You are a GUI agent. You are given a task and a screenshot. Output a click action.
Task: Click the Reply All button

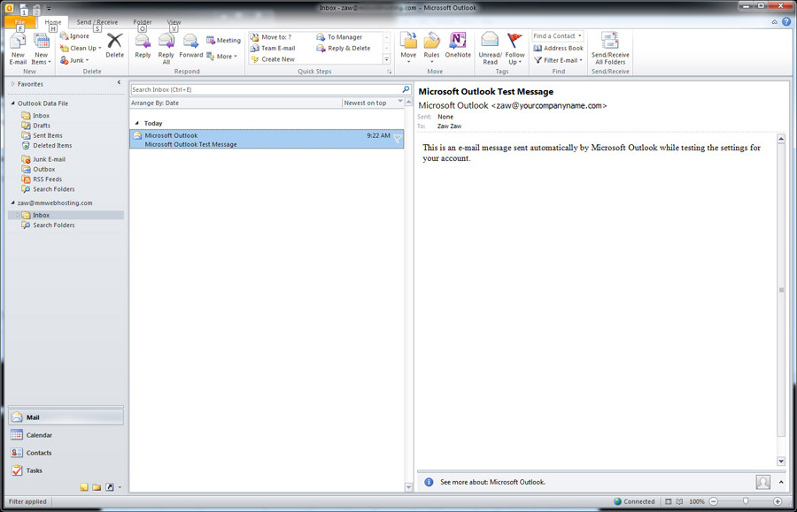(166, 49)
